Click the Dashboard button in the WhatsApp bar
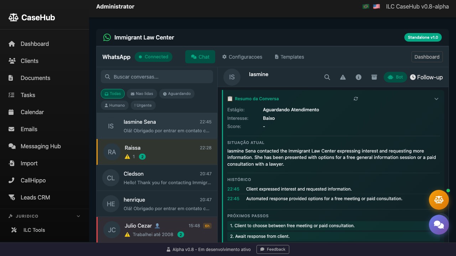456x256 pixels. click(427, 57)
